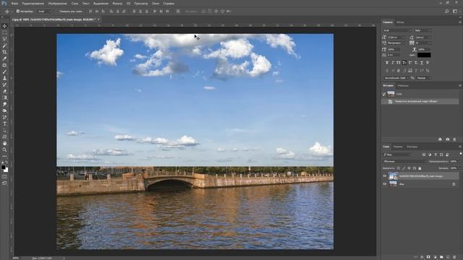This screenshot has width=463, height=260.
Task: Click the text color swatch in Character panel
Action: [x=424, y=55]
